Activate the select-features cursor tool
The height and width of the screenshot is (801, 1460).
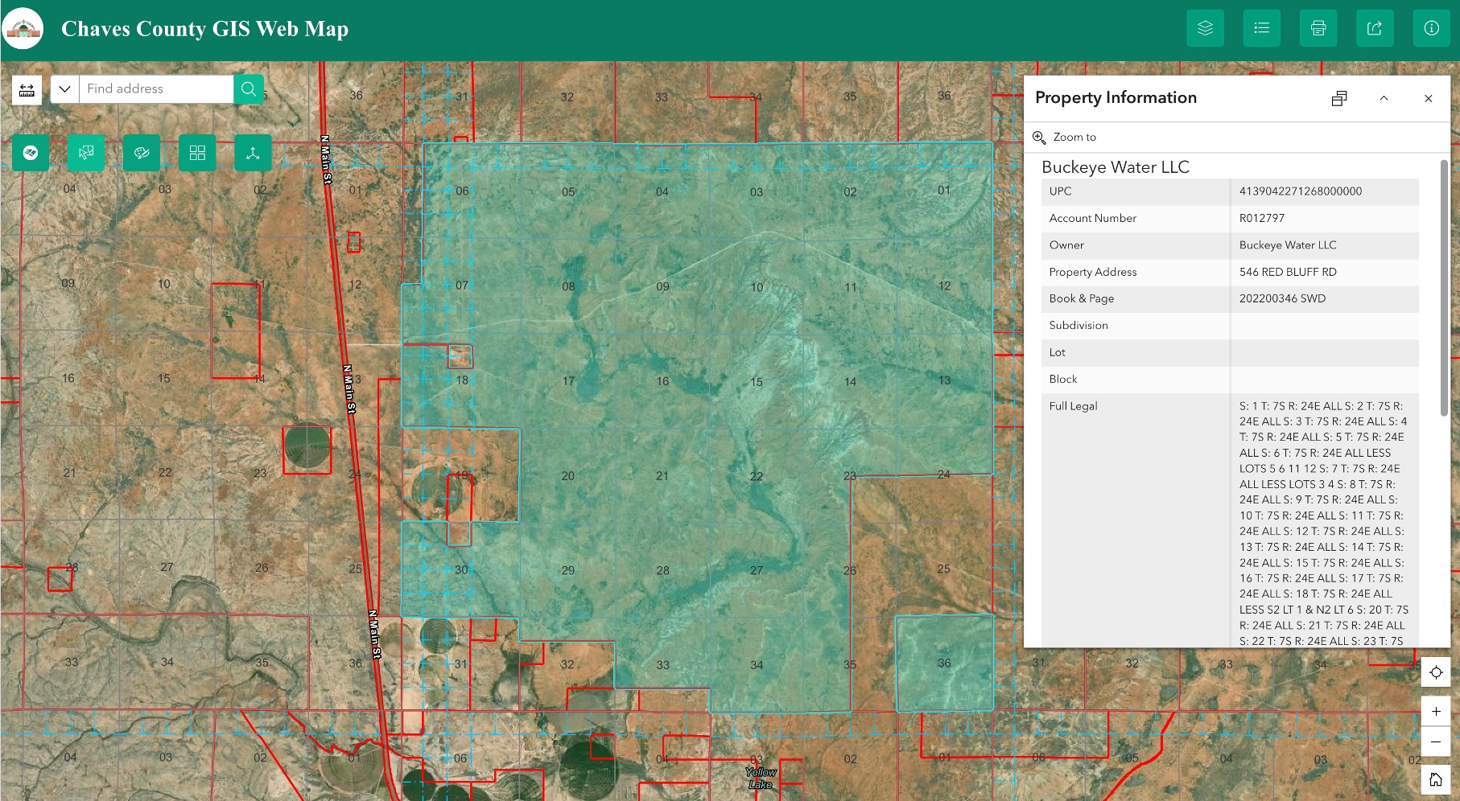86,153
